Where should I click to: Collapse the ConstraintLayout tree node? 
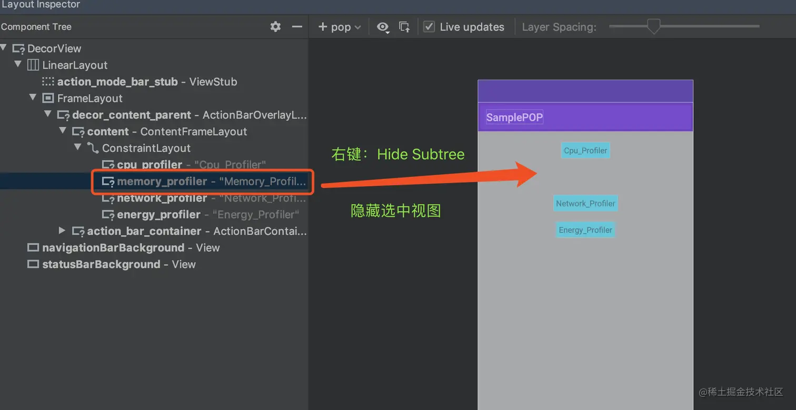tap(77, 147)
